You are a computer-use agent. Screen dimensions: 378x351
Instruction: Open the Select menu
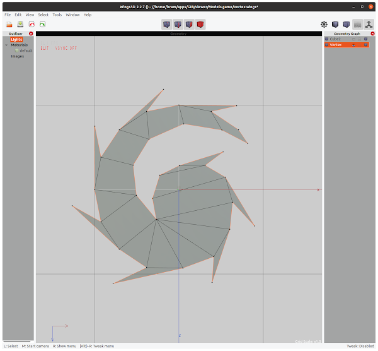pos(43,15)
